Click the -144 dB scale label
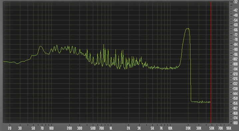239x131 pixels. point(235,93)
